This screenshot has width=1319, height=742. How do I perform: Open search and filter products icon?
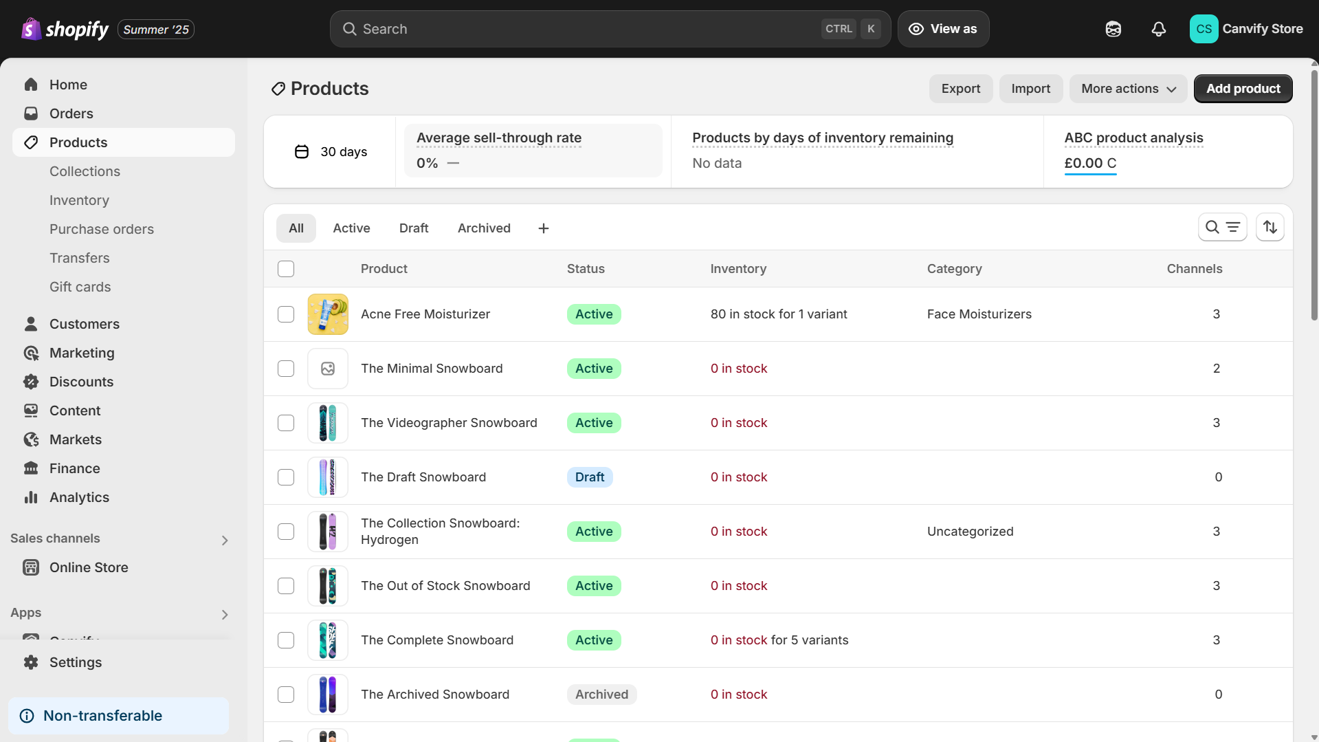[1222, 227]
